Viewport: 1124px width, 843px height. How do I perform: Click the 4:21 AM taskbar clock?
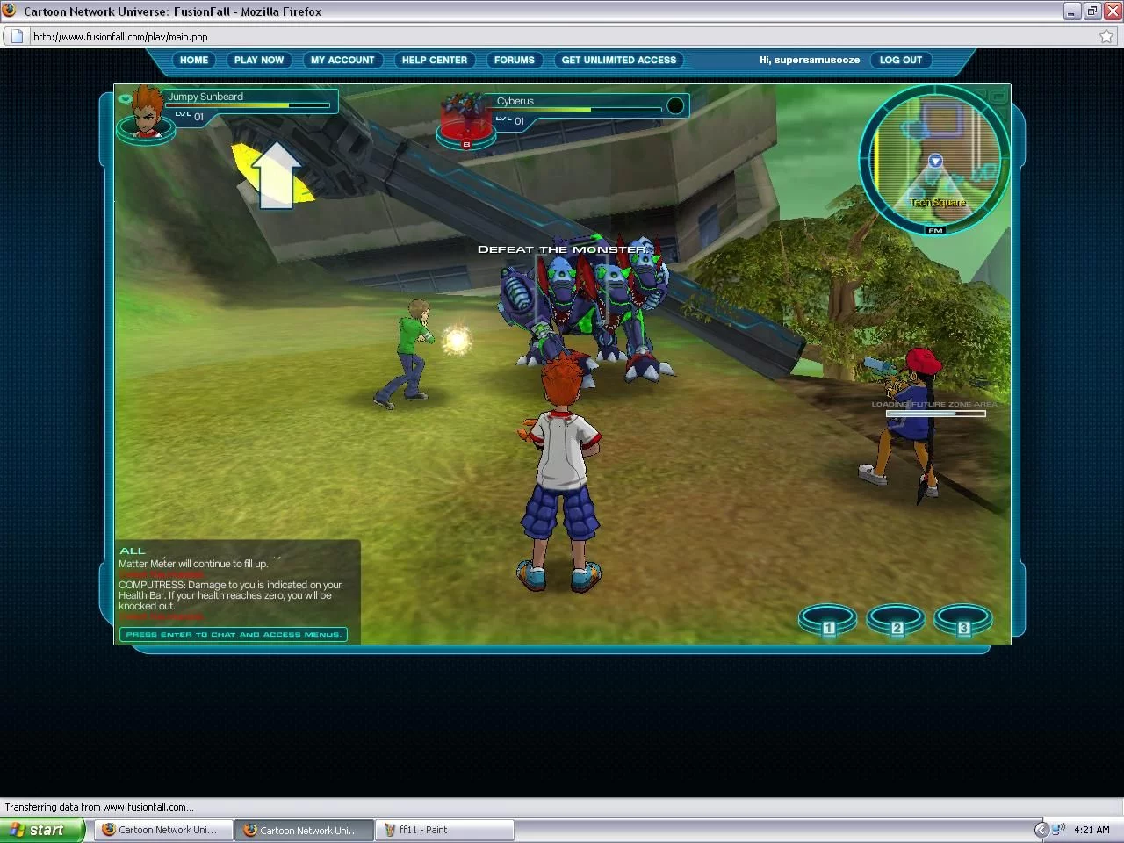[x=1092, y=830]
